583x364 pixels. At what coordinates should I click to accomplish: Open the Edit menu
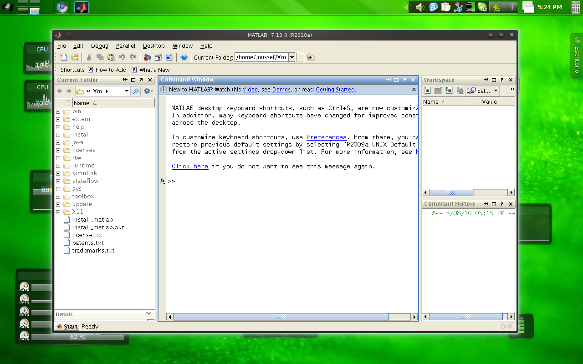(x=78, y=46)
